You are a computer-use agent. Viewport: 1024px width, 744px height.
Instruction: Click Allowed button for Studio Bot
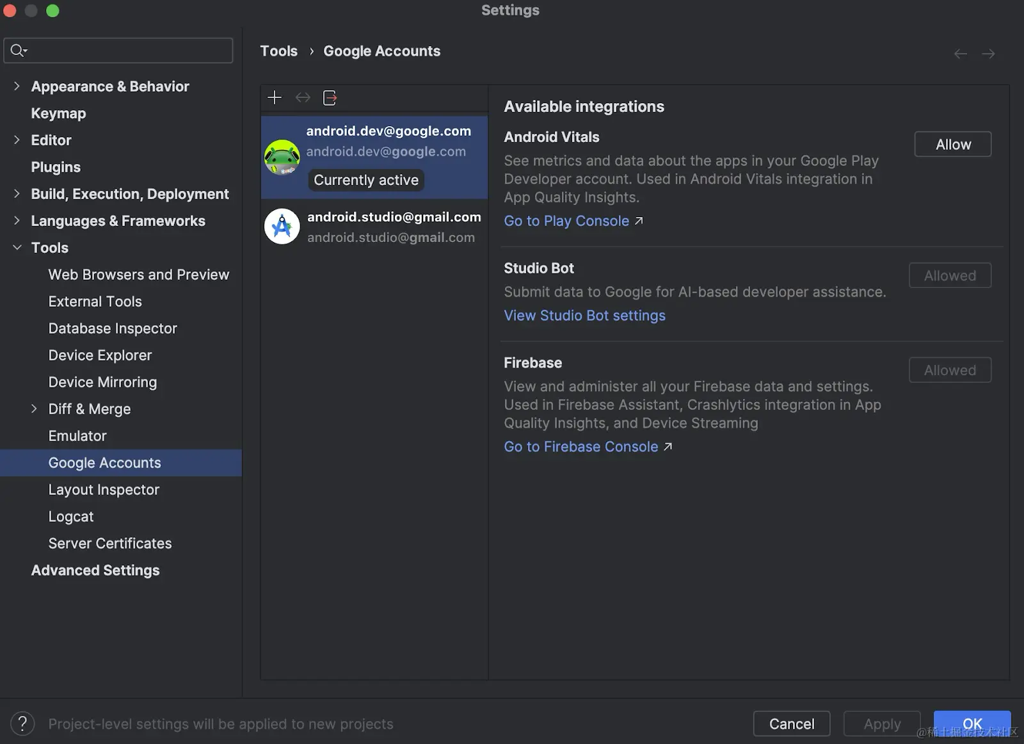tap(950, 275)
